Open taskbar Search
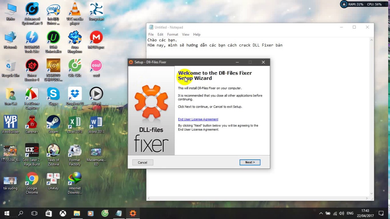 [x=21, y=213]
